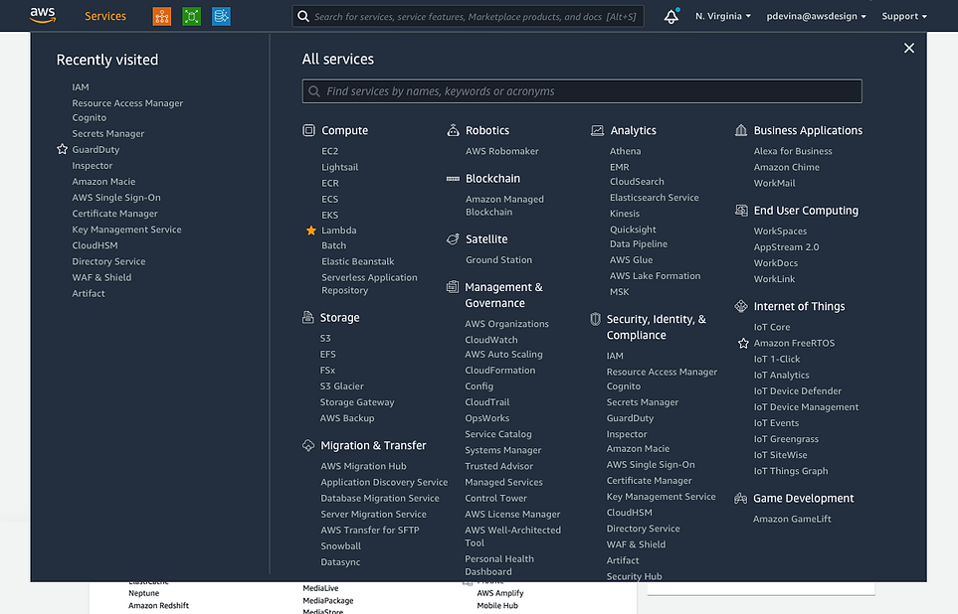Click the Game Development controller icon
Viewport: 958px width, 614px height.
pyautogui.click(x=740, y=499)
